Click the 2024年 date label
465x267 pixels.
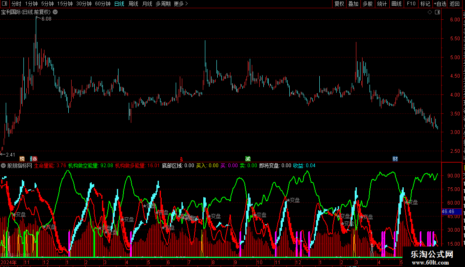tap(9, 262)
